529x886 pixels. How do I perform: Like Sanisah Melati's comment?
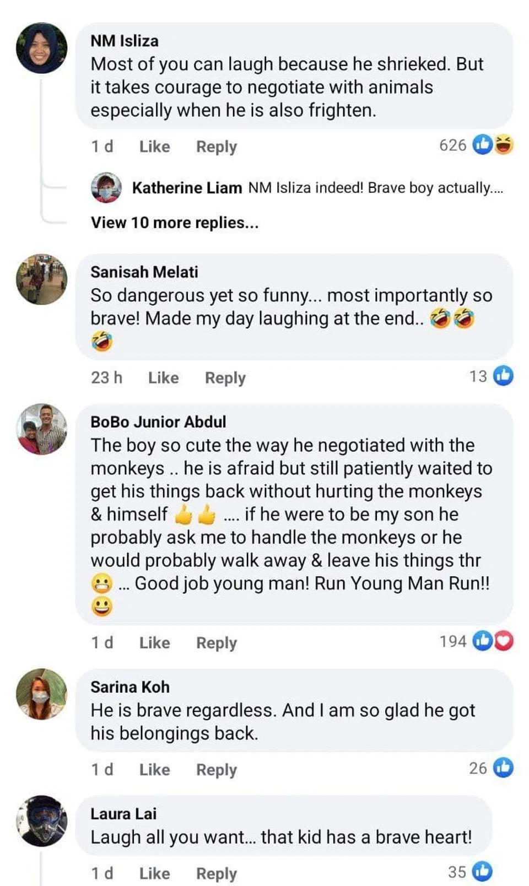[163, 378]
